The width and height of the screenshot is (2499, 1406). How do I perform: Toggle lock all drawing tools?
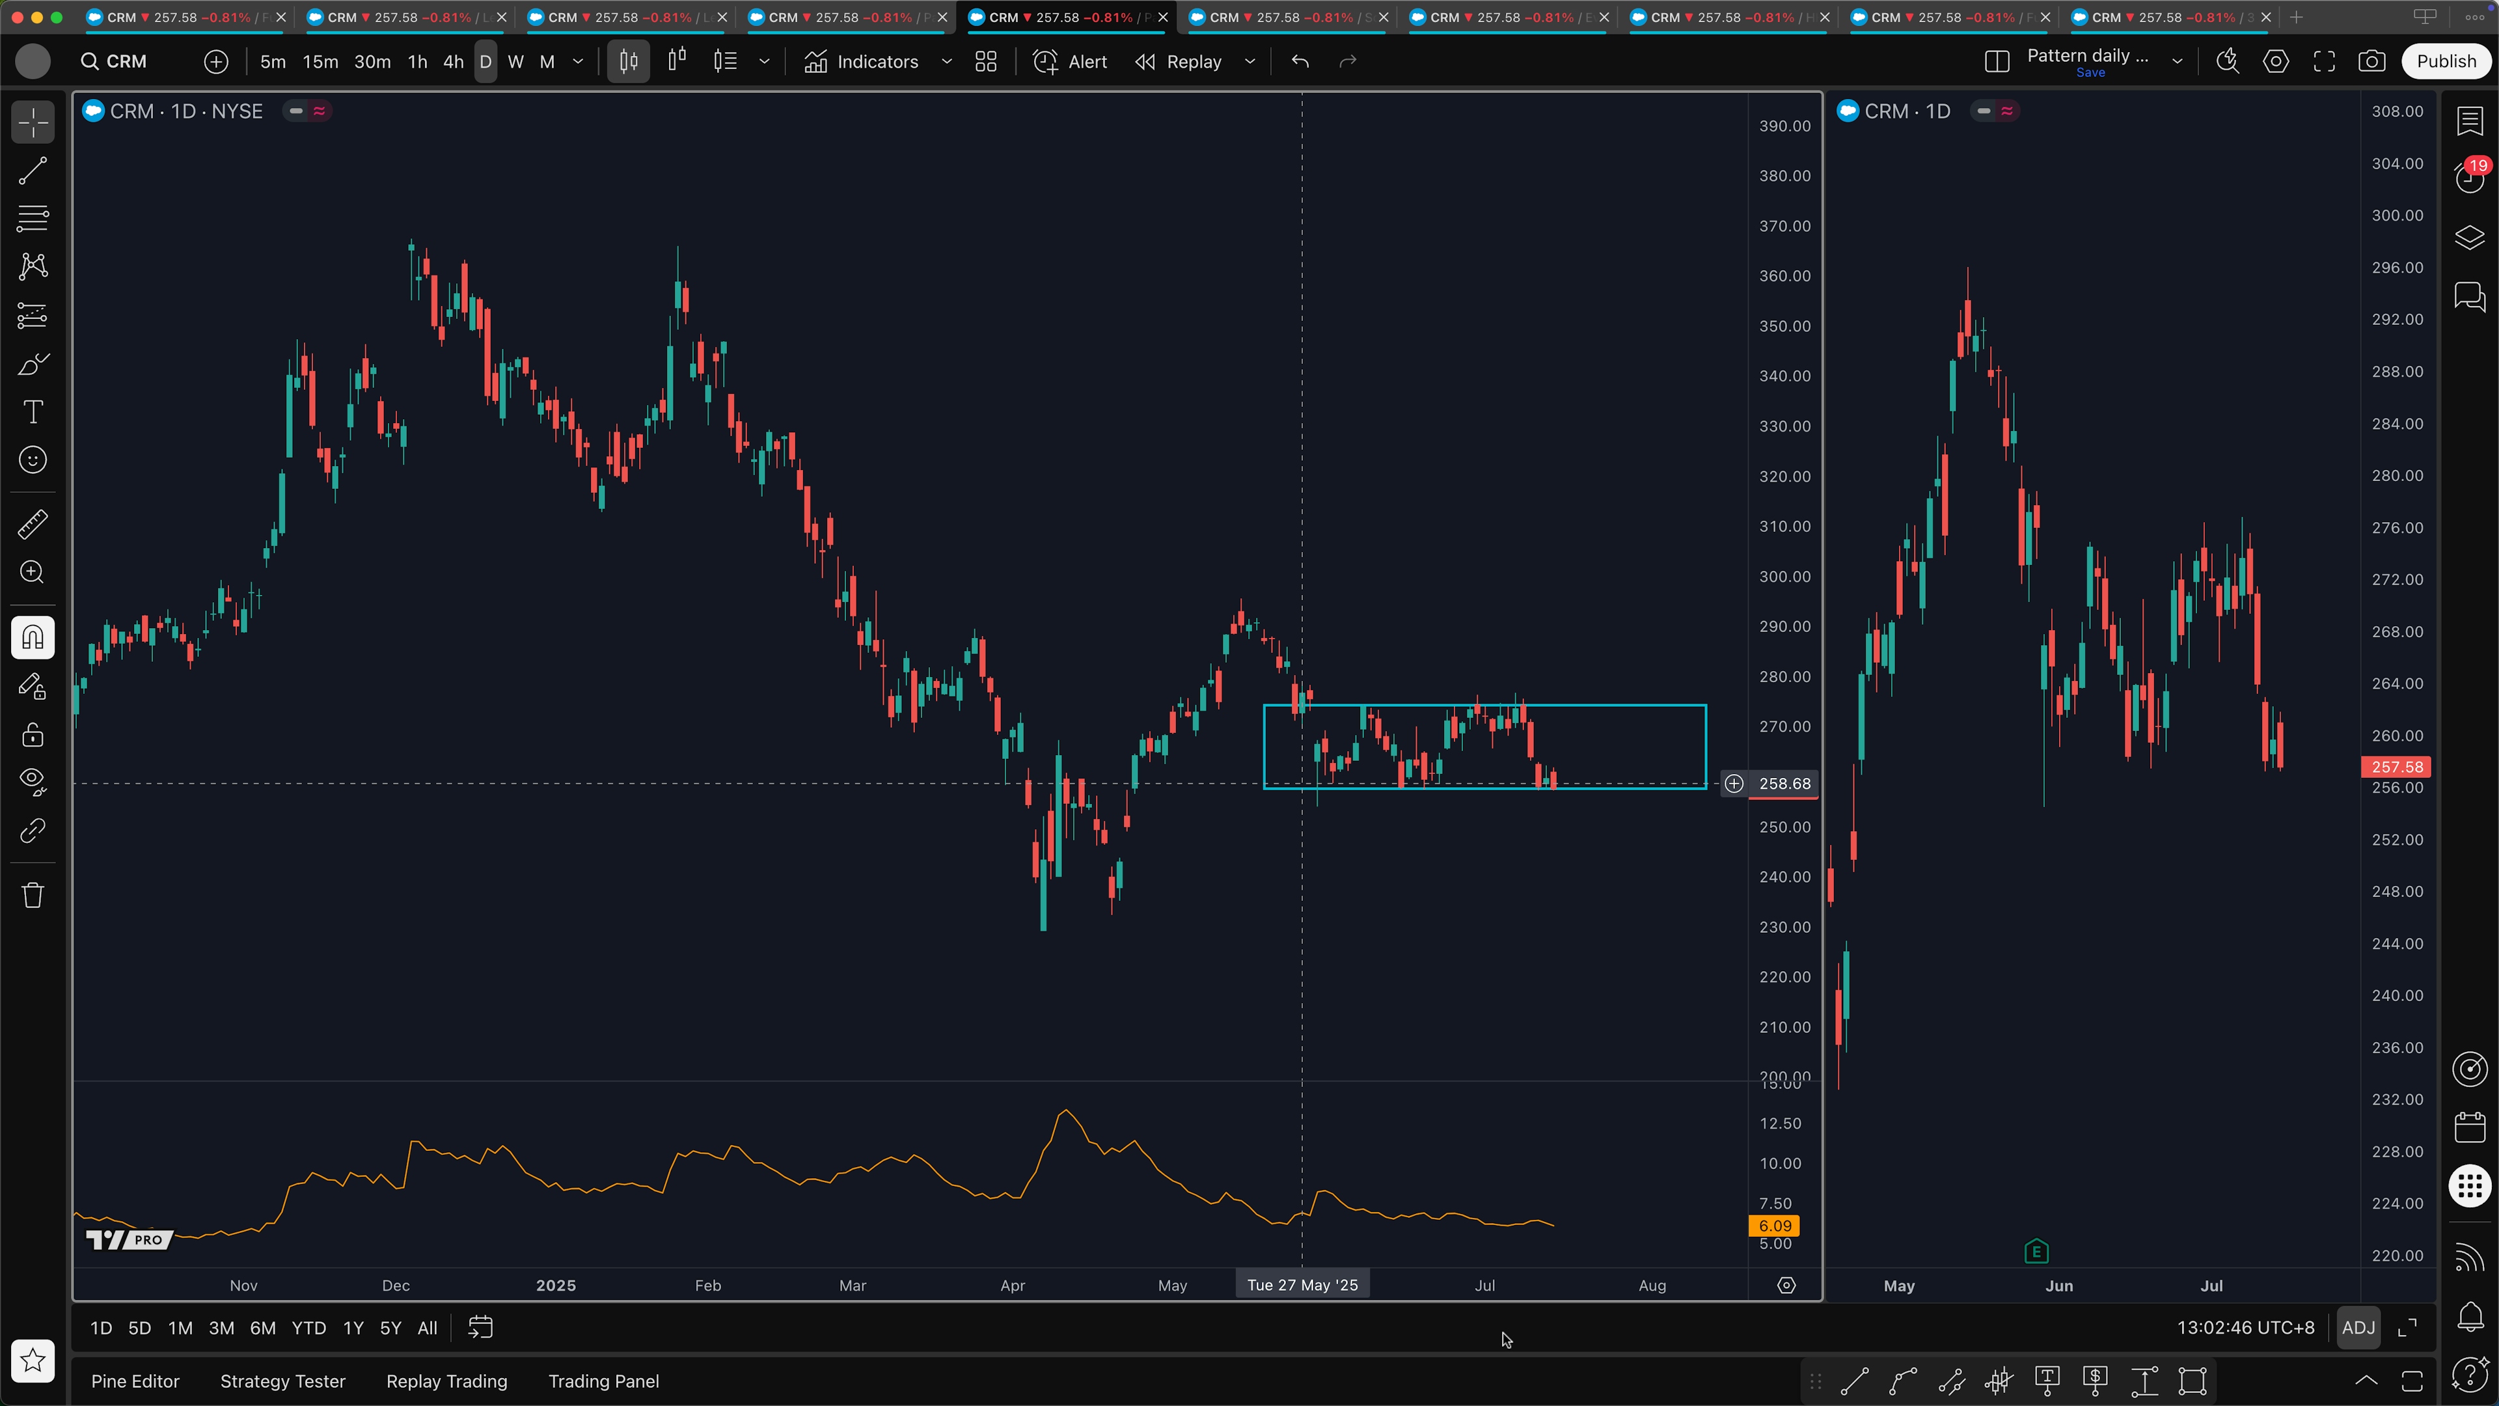point(33,734)
